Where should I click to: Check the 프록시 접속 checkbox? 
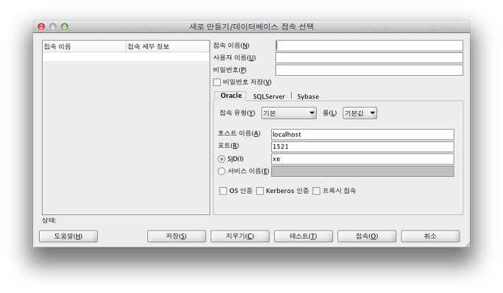[x=316, y=191]
